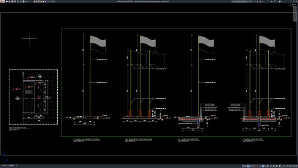The width and height of the screenshot is (298, 168).
Task: Open the Sign In dropdown arrow
Action: (269, 1)
